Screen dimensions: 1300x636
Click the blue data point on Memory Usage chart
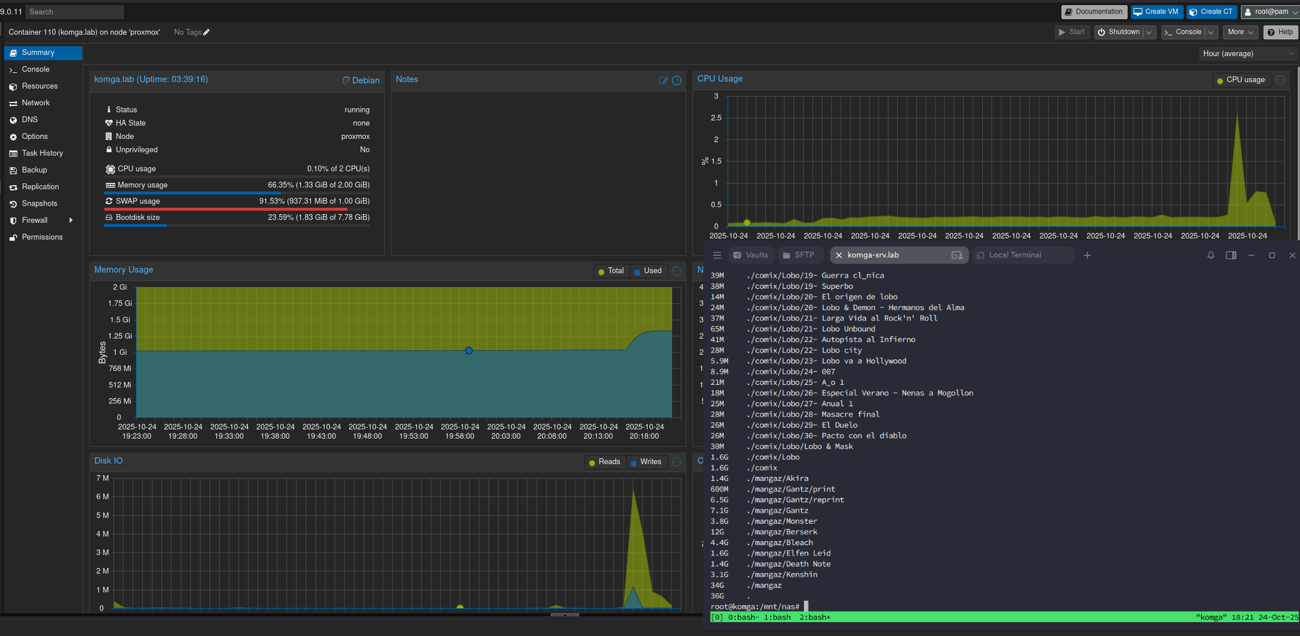469,351
